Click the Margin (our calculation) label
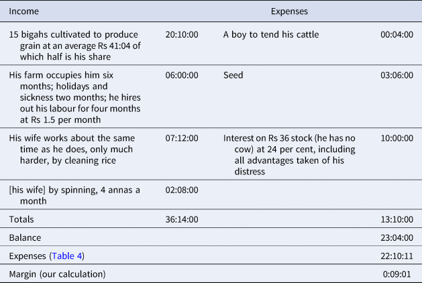The image size is (422, 283). (57, 274)
